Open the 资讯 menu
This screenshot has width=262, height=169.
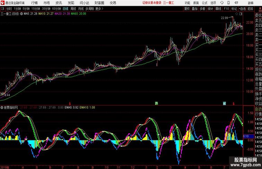click(x=59, y=3)
